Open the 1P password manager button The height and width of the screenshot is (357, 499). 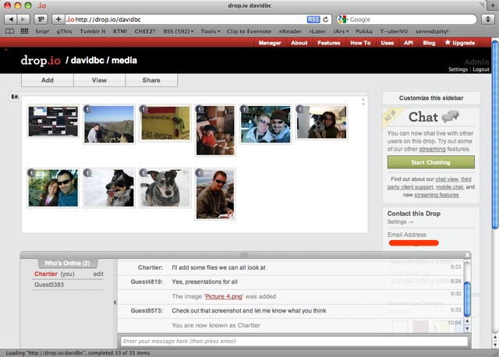point(41,19)
